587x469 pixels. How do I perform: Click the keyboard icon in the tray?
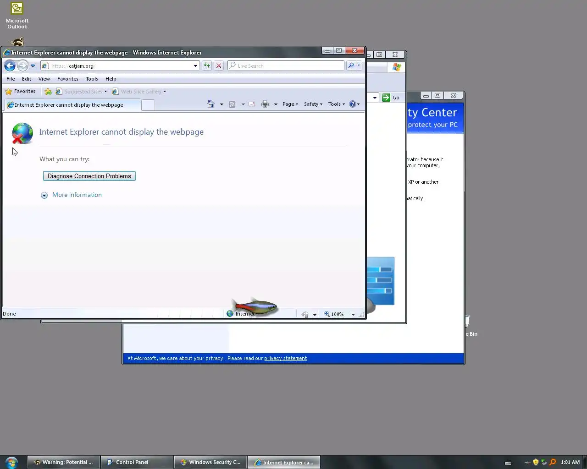pyautogui.click(x=508, y=463)
